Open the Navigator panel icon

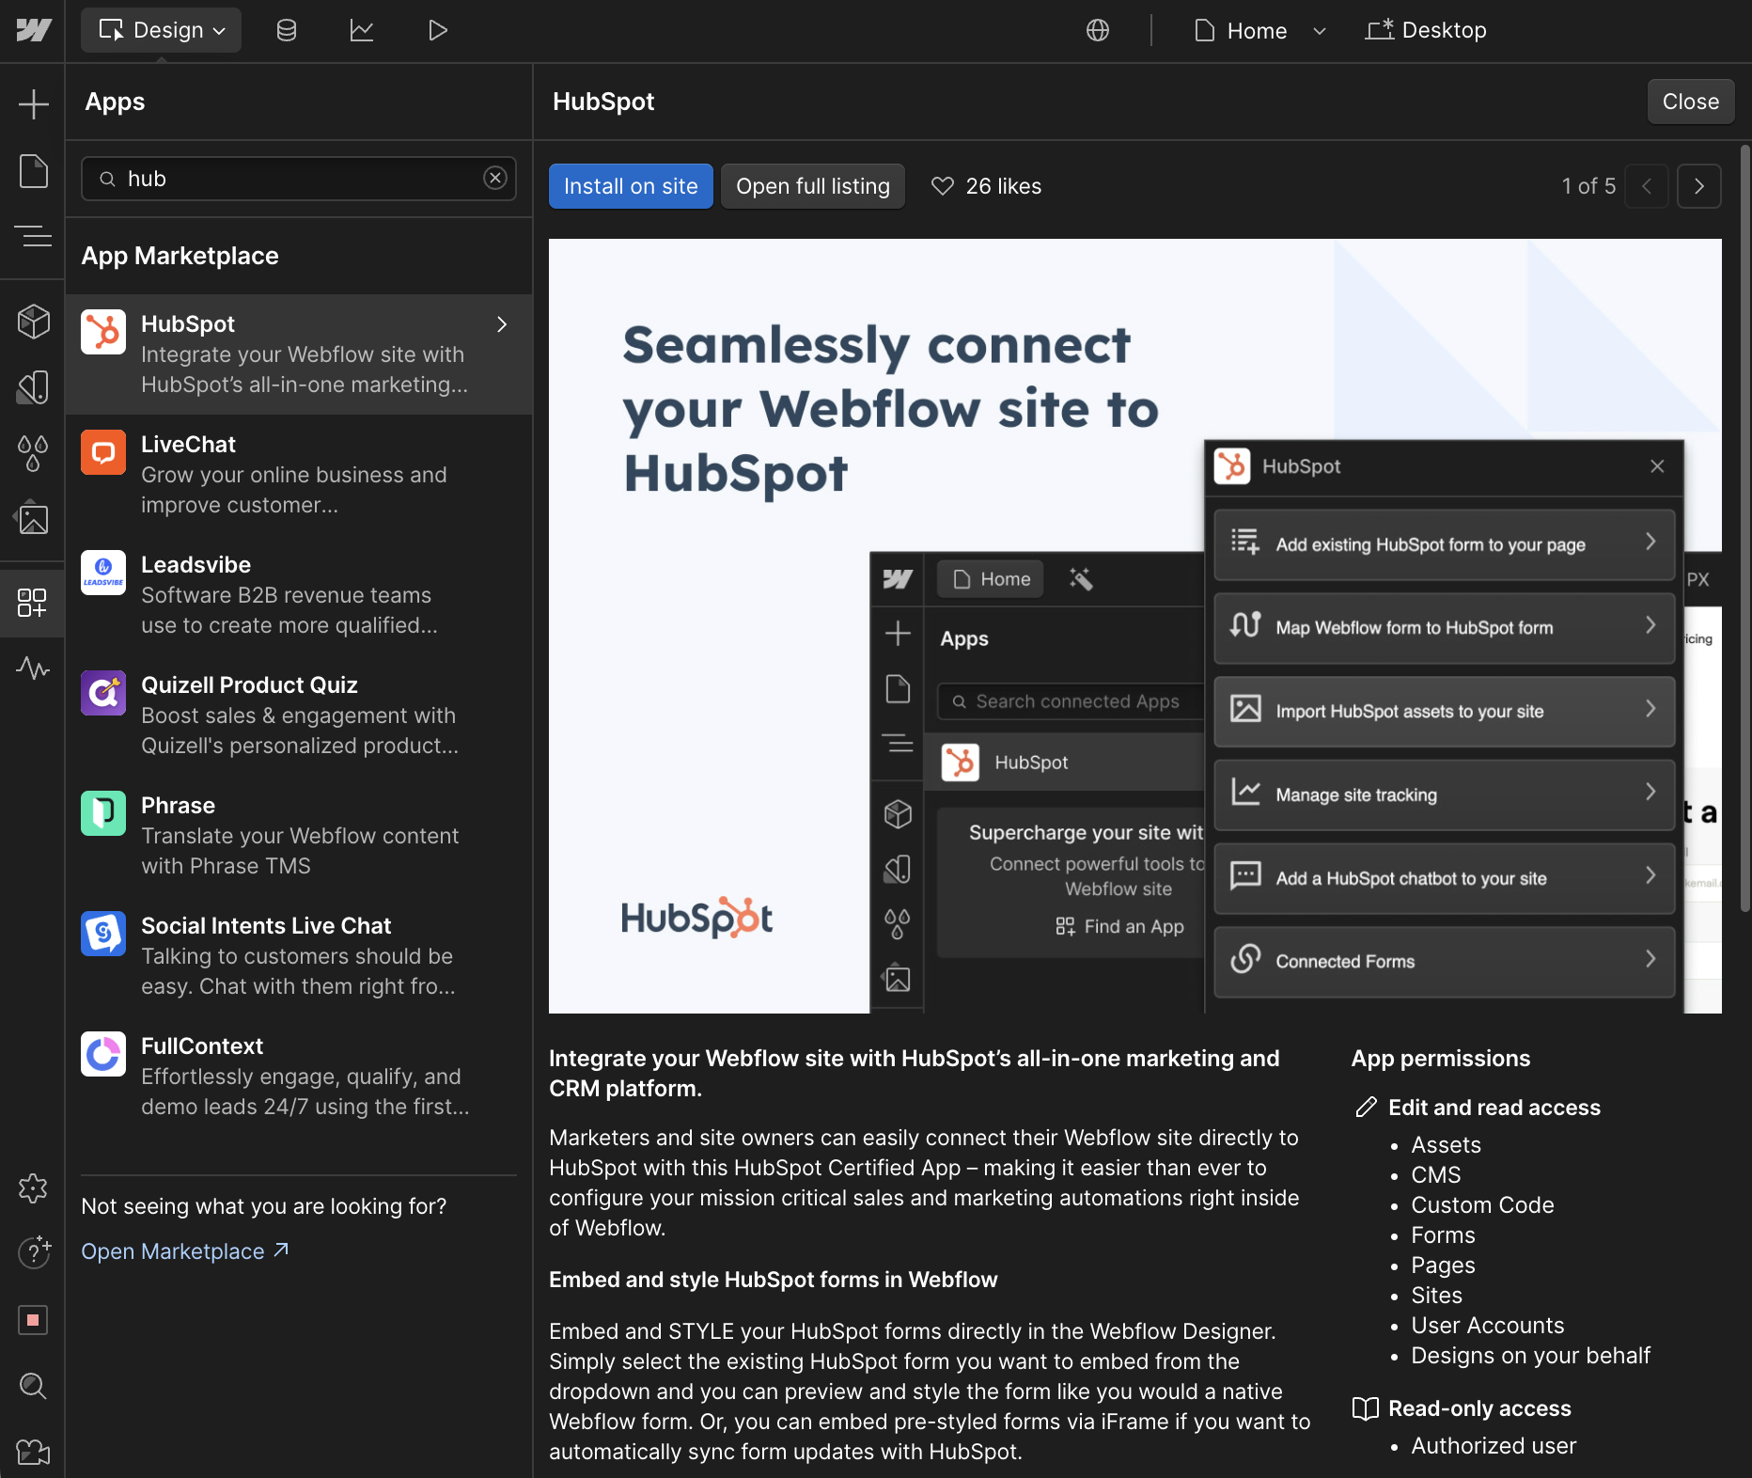click(x=33, y=236)
